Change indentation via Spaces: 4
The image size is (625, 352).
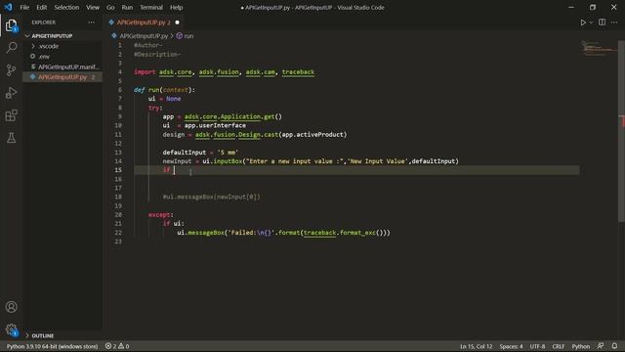pos(511,346)
